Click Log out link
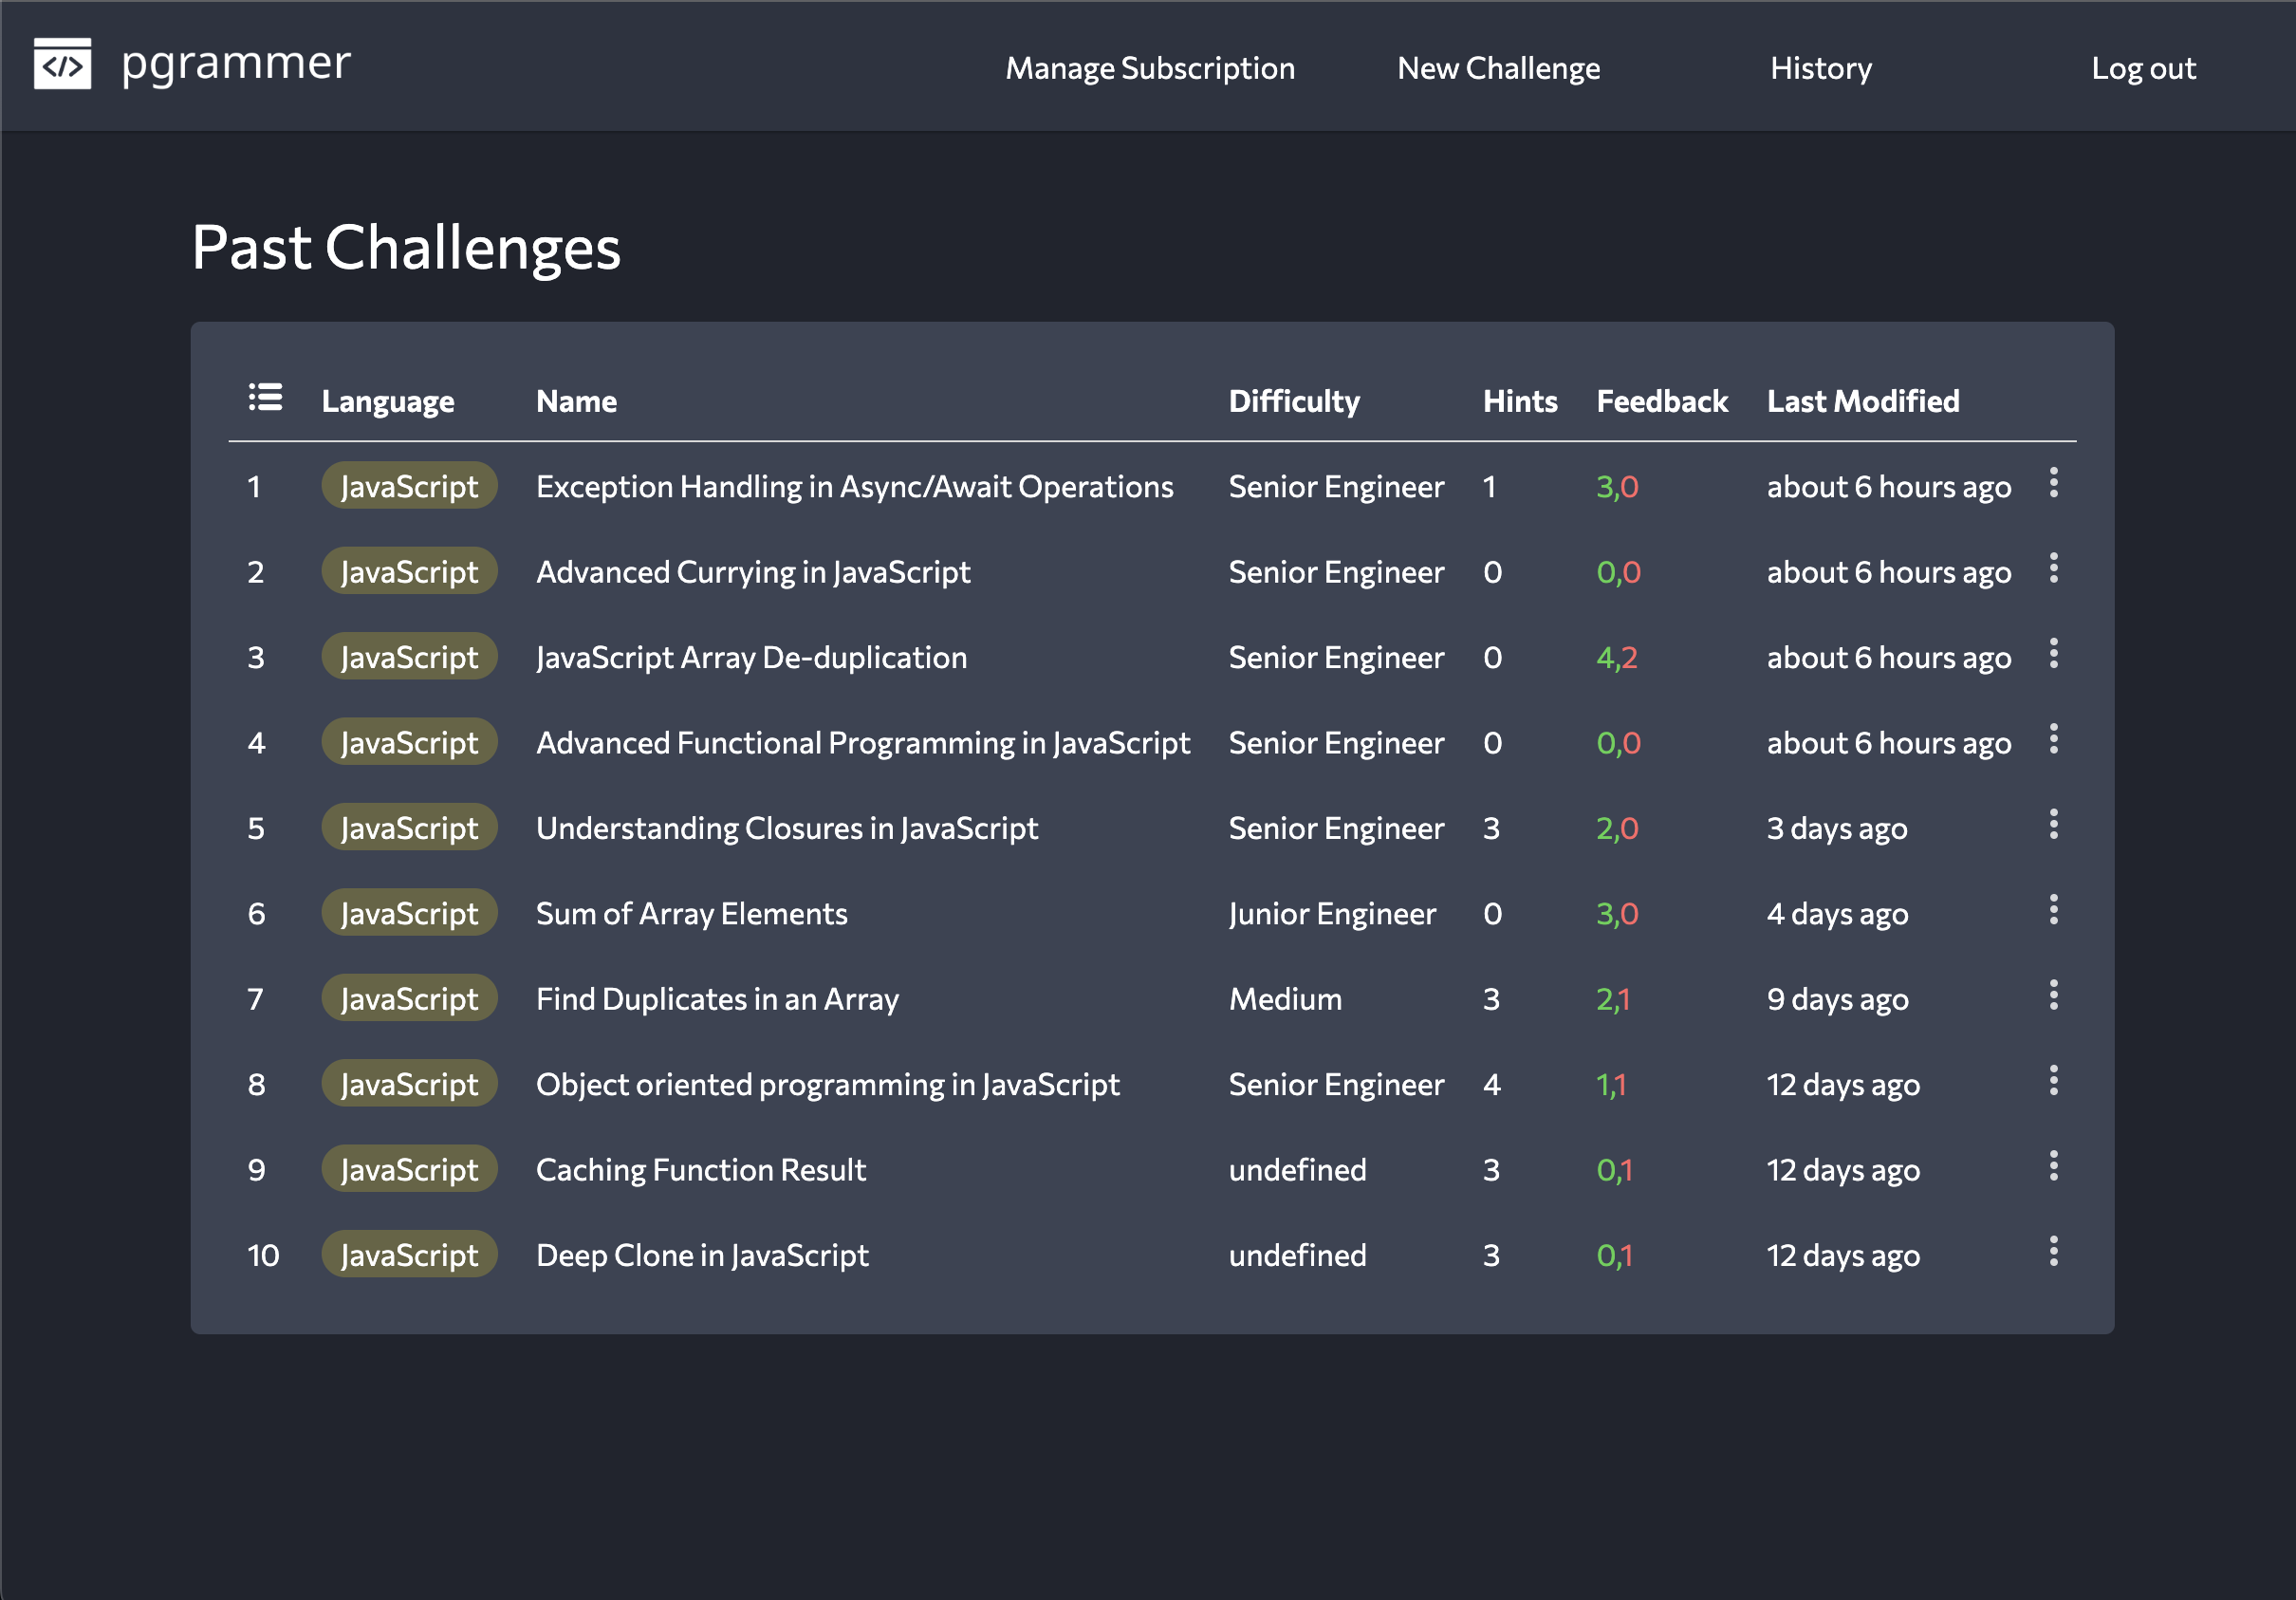 tap(2142, 68)
